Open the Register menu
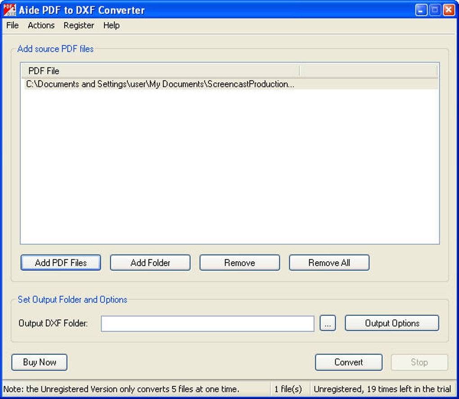The width and height of the screenshot is (459, 399). [79, 26]
